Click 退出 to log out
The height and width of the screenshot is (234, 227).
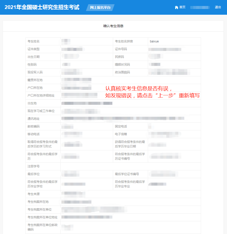[x=218, y=7]
